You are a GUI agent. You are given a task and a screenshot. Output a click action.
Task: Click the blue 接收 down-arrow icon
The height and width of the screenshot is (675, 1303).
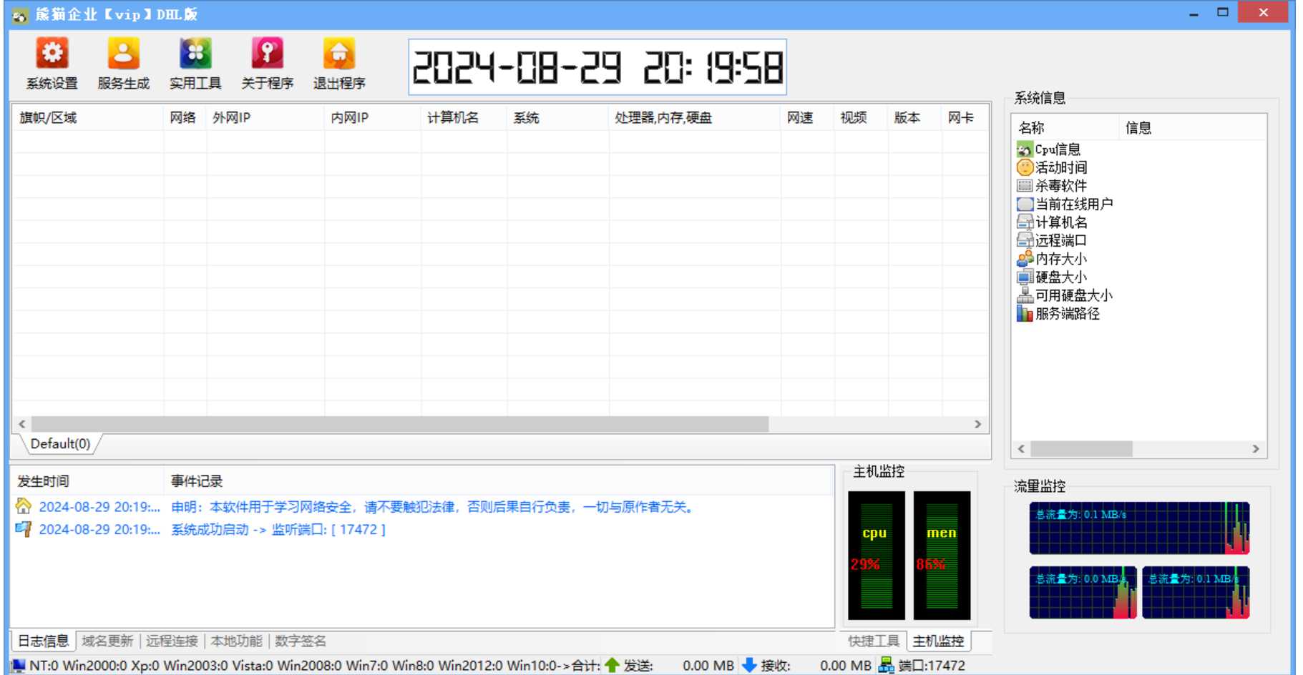tap(749, 665)
